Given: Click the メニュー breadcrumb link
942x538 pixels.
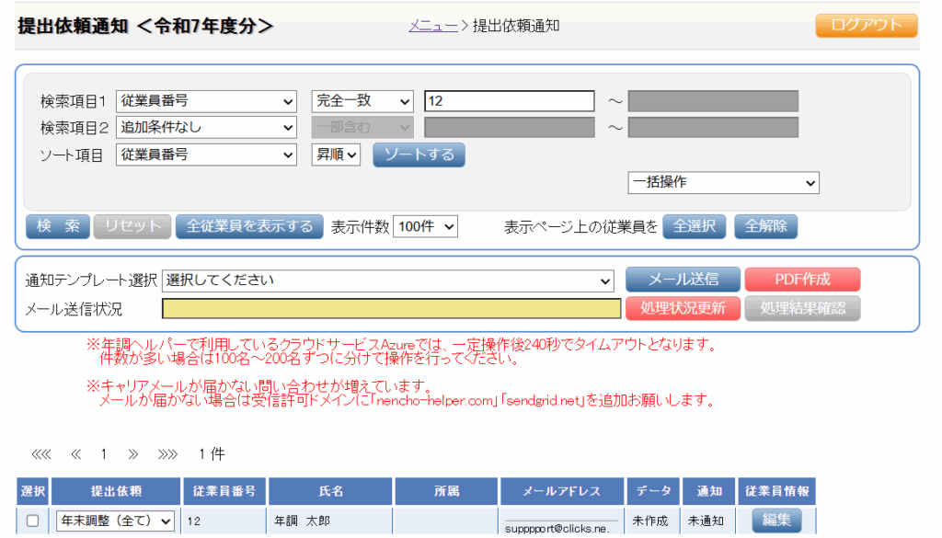Looking at the screenshot, I should (x=433, y=26).
